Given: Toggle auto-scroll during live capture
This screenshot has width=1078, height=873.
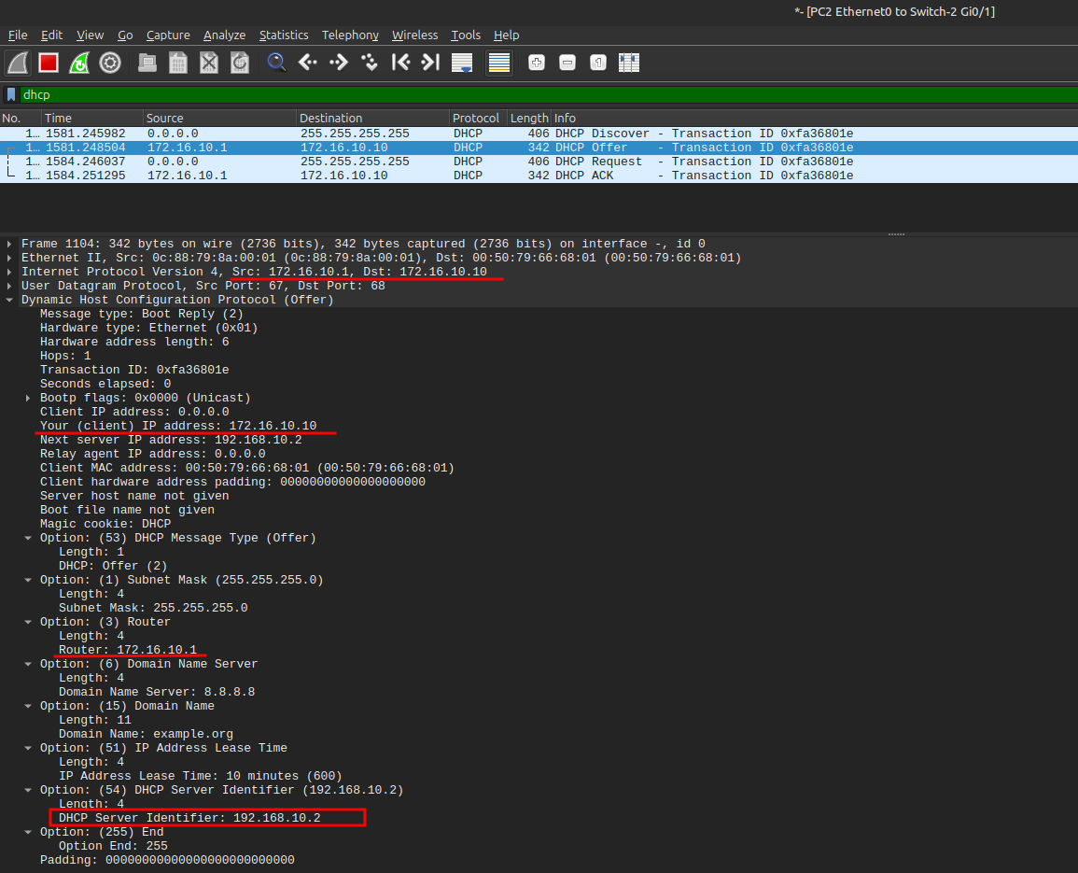Looking at the screenshot, I should point(462,63).
